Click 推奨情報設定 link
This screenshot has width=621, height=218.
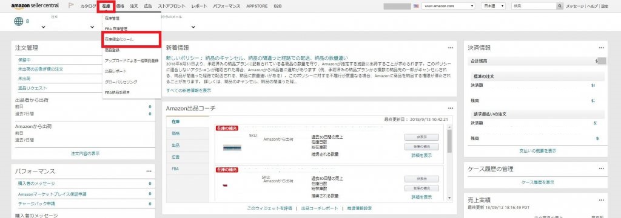click(x=359, y=208)
